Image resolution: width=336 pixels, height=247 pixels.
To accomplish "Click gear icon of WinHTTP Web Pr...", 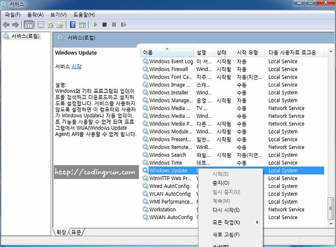I will (x=145, y=178).
